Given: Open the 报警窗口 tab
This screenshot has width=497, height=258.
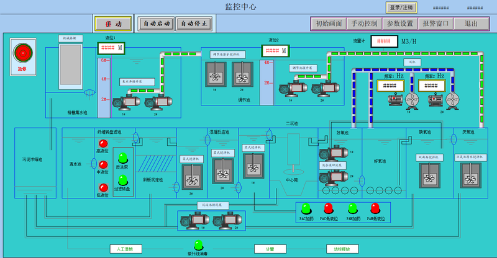Looking at the screenshot, I should click(435, 24).
